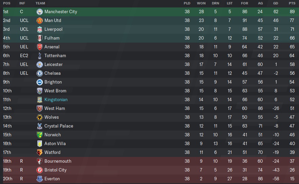Sort table by GD column header
The image size is (299, 184).
coord(276,3)
